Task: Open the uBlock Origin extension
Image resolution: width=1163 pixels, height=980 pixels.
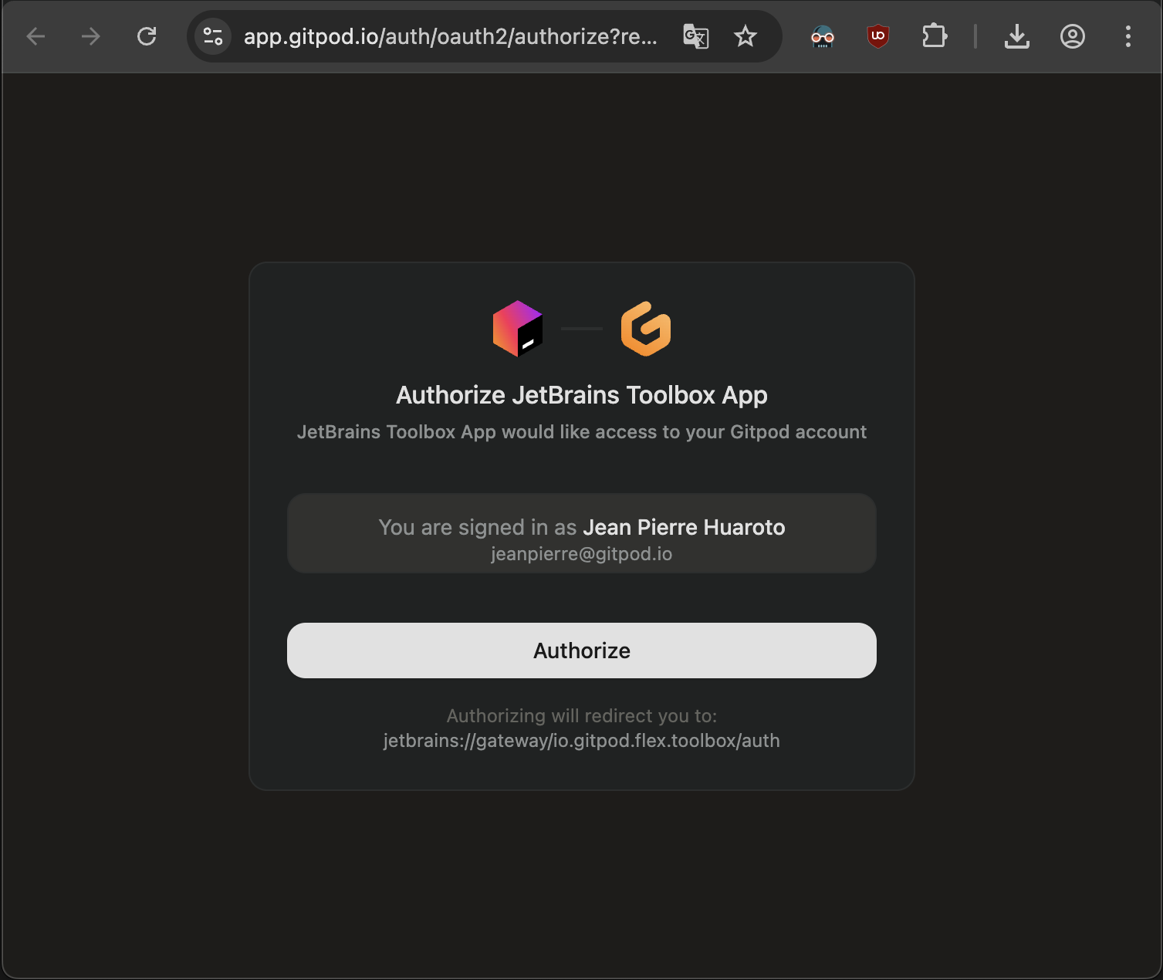Action: [878, 36]
